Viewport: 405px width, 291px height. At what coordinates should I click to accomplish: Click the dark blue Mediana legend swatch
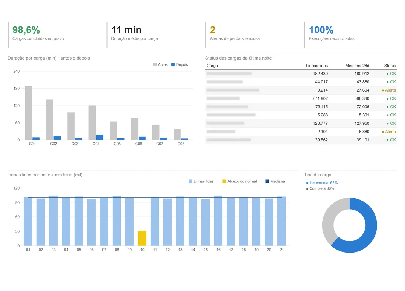coord(267,181)
